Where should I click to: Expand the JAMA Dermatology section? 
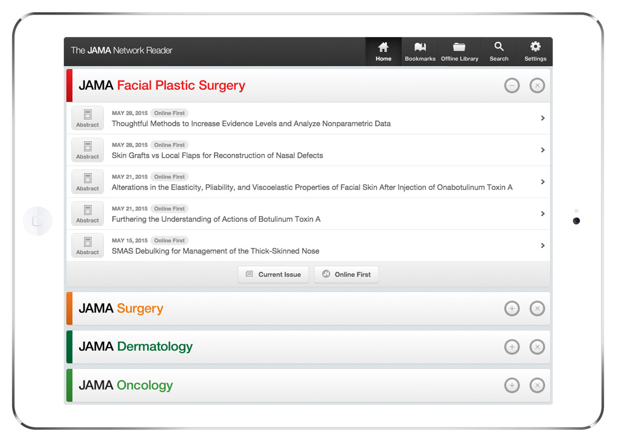pos(512,347)
